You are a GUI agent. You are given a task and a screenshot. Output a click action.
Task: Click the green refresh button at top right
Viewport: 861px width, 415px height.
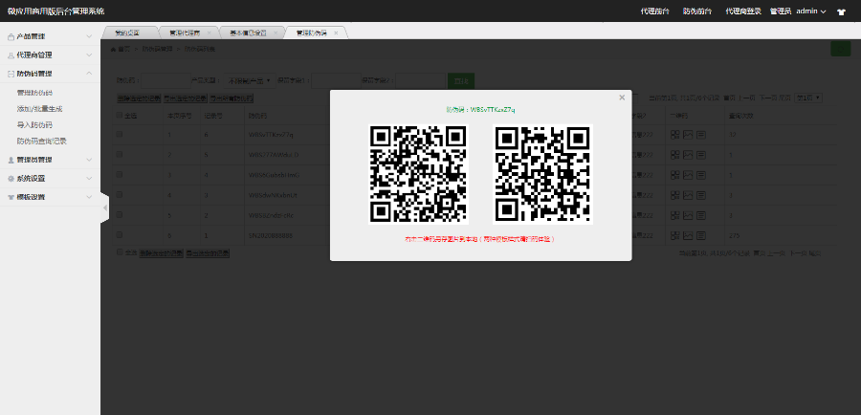[841, 49]
